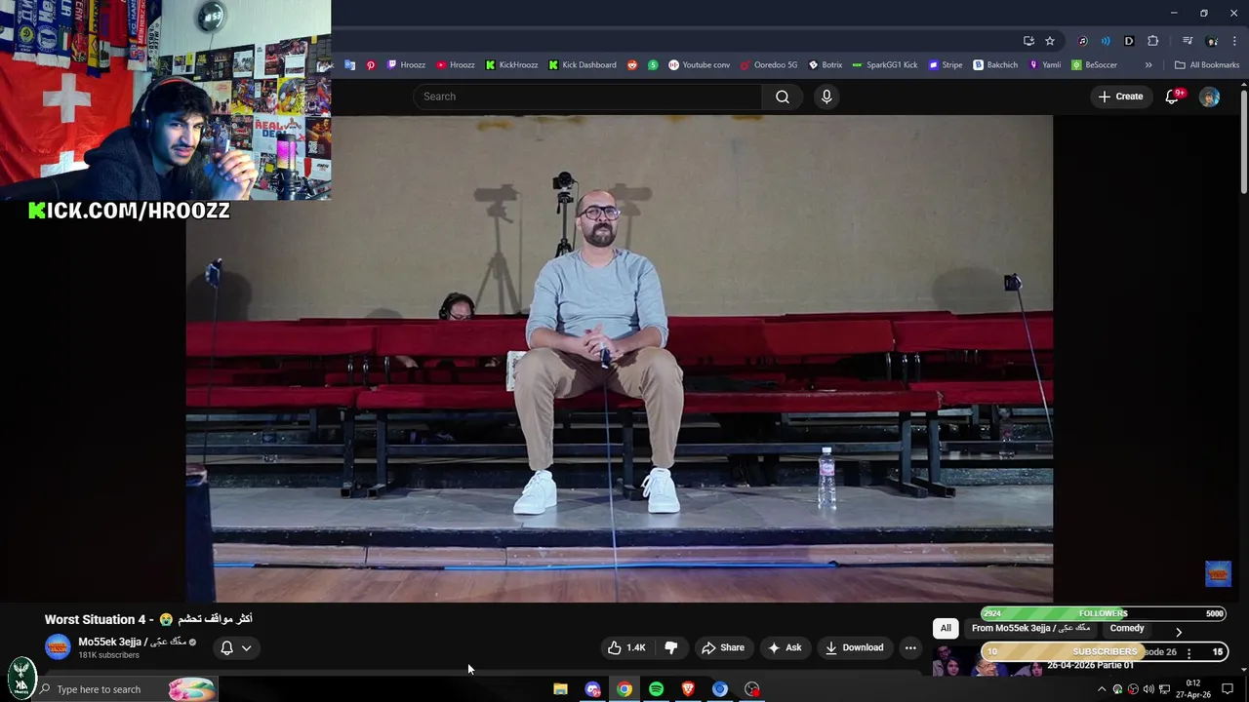Open Ooredoo 5G bookmark
Screen dimensions: 1249x702
(x=768, y=65)
